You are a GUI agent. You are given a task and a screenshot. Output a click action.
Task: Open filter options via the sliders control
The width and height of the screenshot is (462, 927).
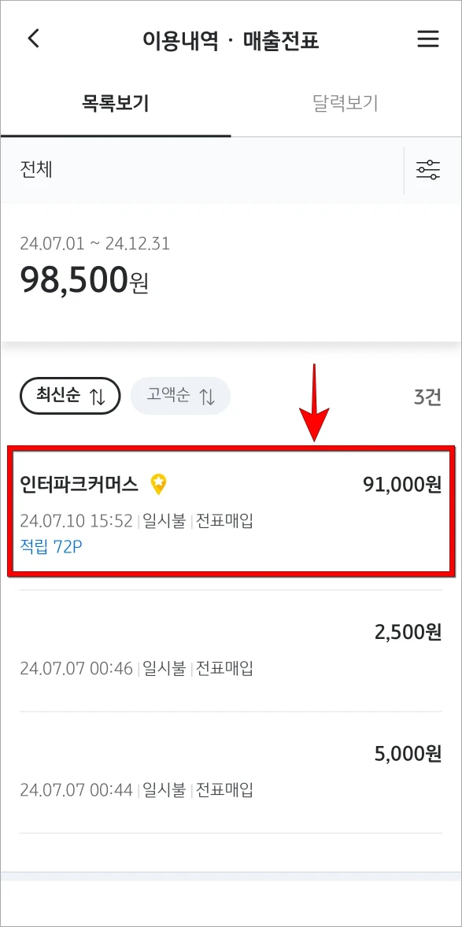428,170
